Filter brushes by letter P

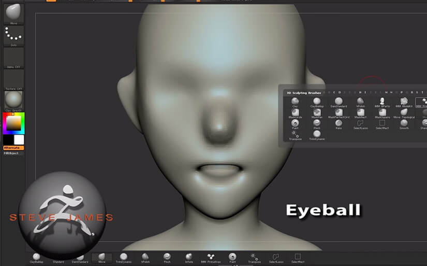coord(402,92)
